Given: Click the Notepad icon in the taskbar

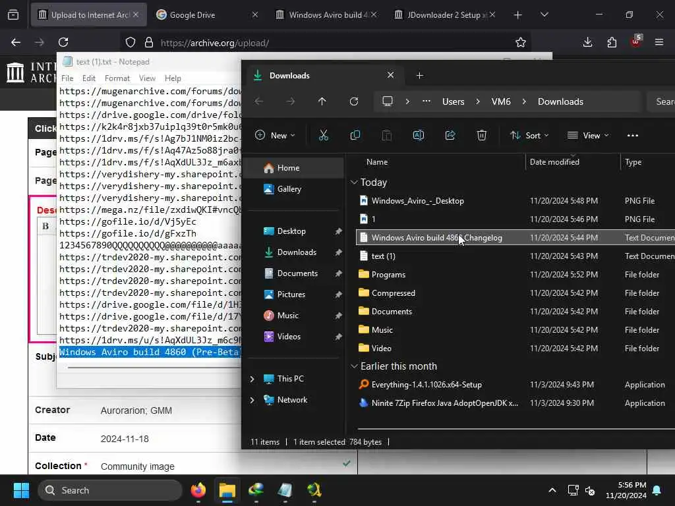Looking at the screenshot, I should pyautogui.click(x=285, y=490).
